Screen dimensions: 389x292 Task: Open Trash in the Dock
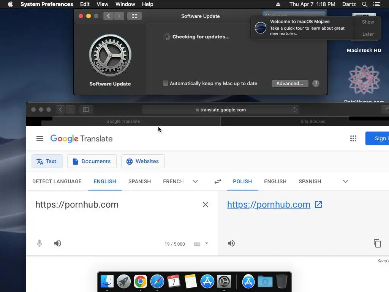tap(281, 281)
